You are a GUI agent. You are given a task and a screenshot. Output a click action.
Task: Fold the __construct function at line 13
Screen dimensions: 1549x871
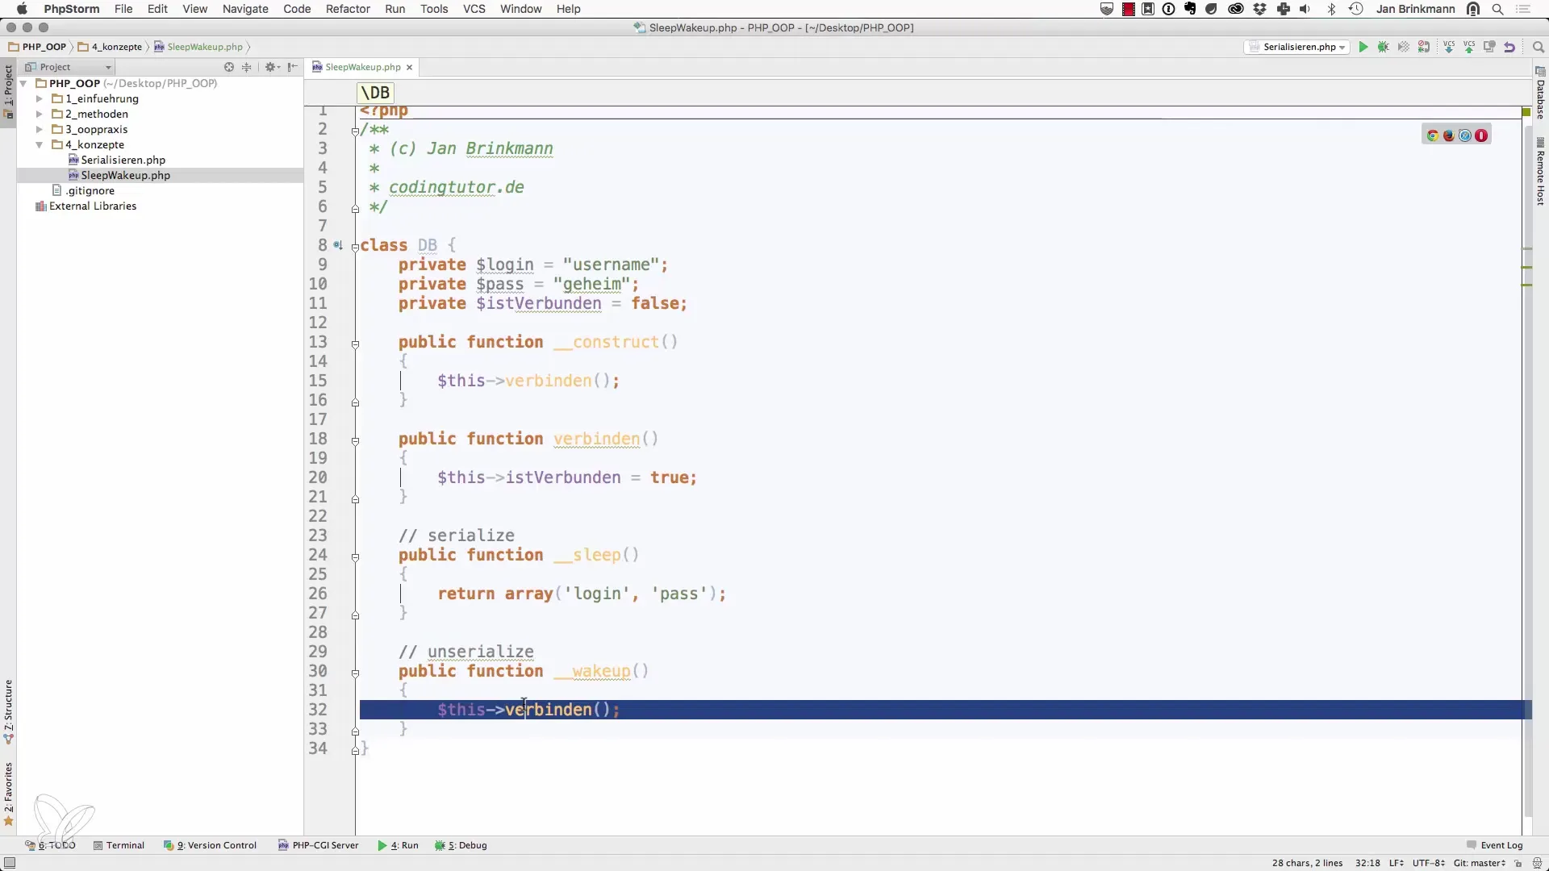(355, 344)
